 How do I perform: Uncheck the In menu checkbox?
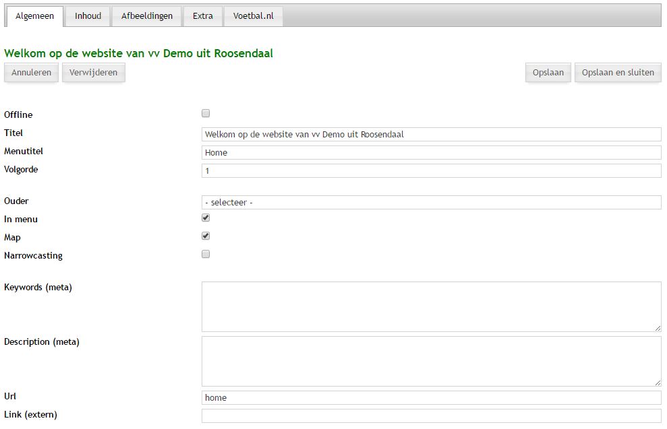[206, 218]
